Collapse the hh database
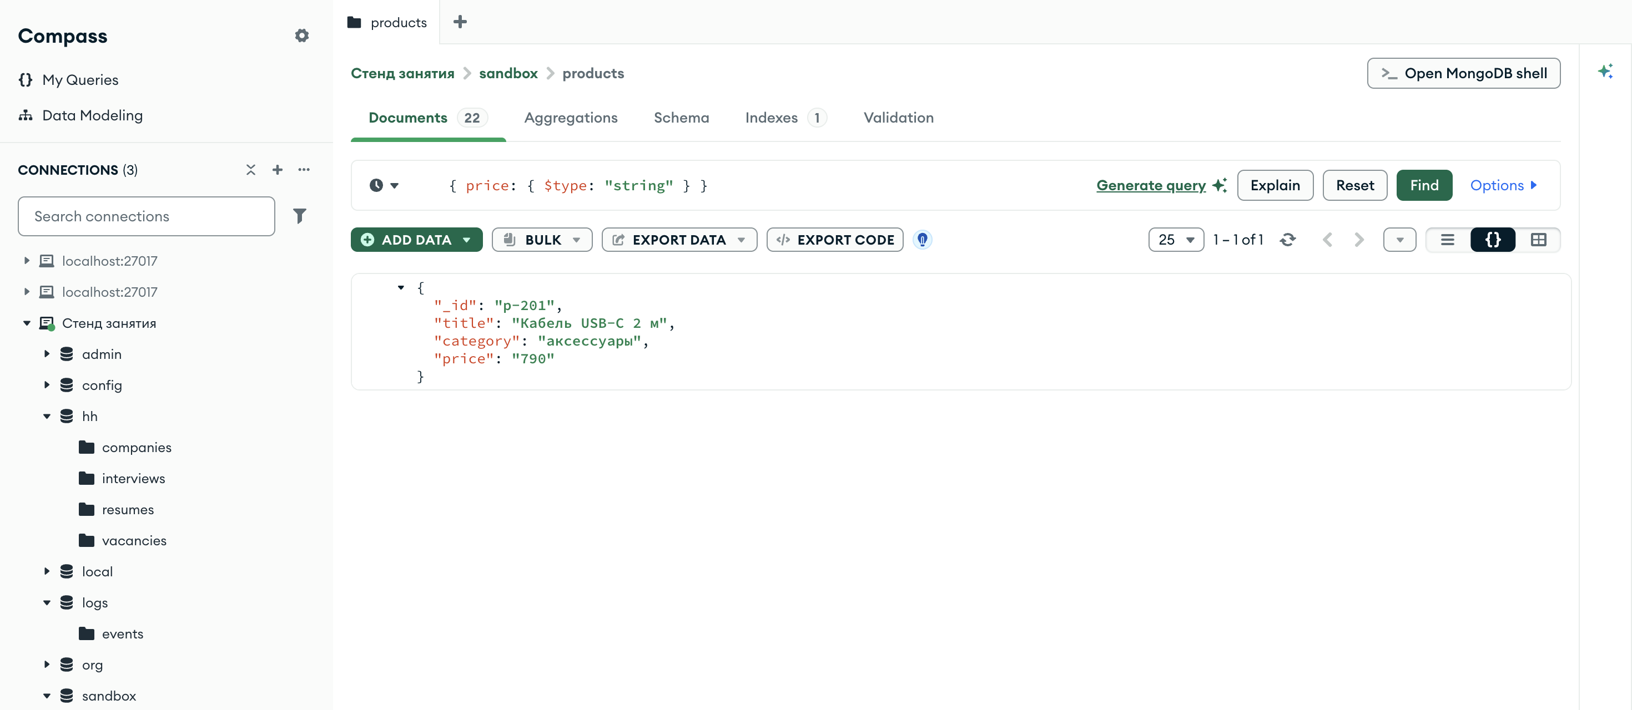The width and height of the screenshot is (1632, 710). tap(47, 416)
